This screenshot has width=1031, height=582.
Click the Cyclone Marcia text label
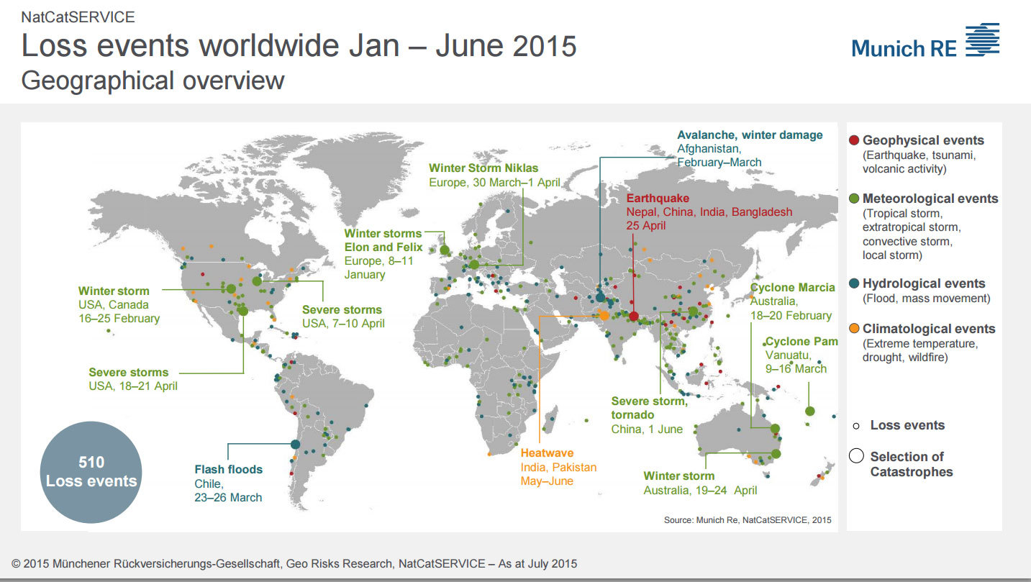coord(792,288)
